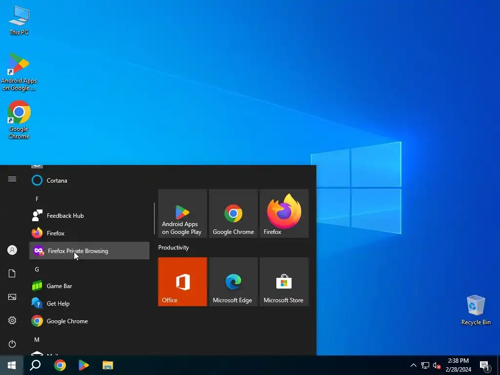The image size is (500, 375).
Task: Click the app list scrollbar
Action: click(x=154, y=218)
